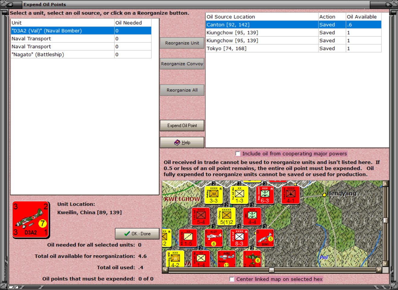Confirm with the OK - Done button
The image size is (398, 290).
tap(137, 234)
